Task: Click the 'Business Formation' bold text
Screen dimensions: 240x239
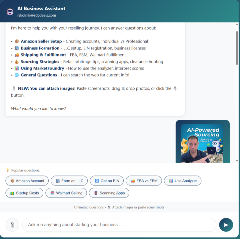Action: (40, 48)
